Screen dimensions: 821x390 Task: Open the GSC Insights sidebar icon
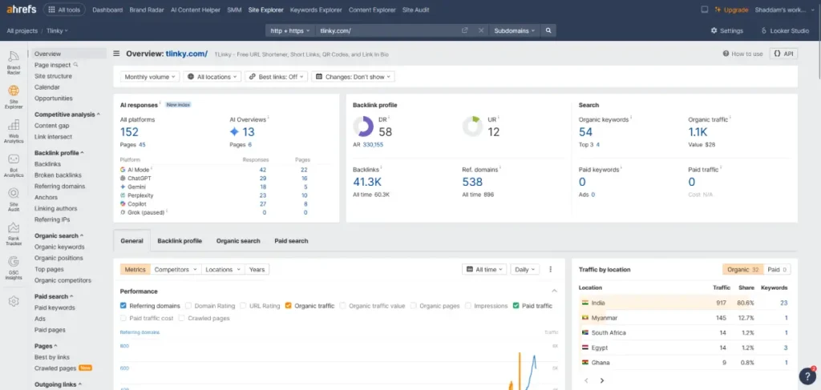14,268
